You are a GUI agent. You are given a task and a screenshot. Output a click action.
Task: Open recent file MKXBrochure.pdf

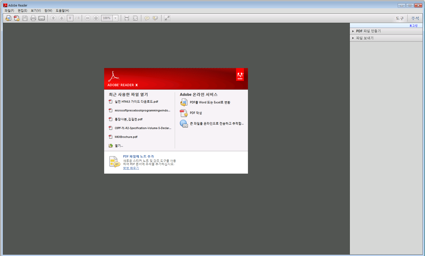tap(126, 137)
